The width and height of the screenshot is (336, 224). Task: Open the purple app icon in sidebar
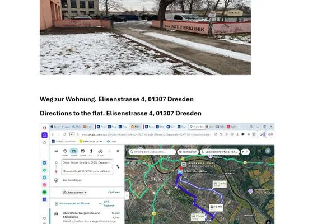[44, 199]
